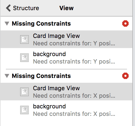Click the View title in header

[66, 8]
